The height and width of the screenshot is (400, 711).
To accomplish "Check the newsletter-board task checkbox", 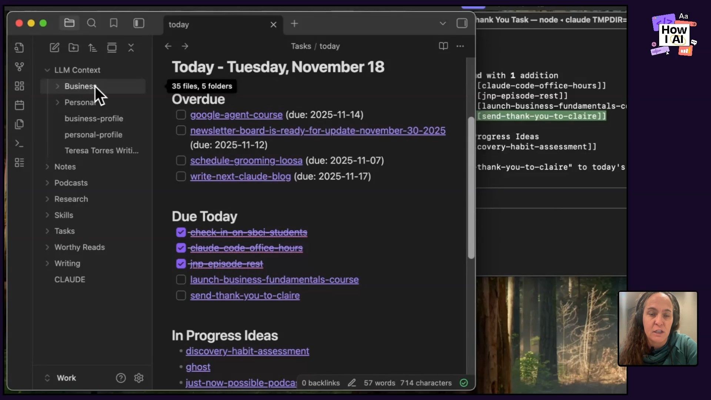I will 181,130.
